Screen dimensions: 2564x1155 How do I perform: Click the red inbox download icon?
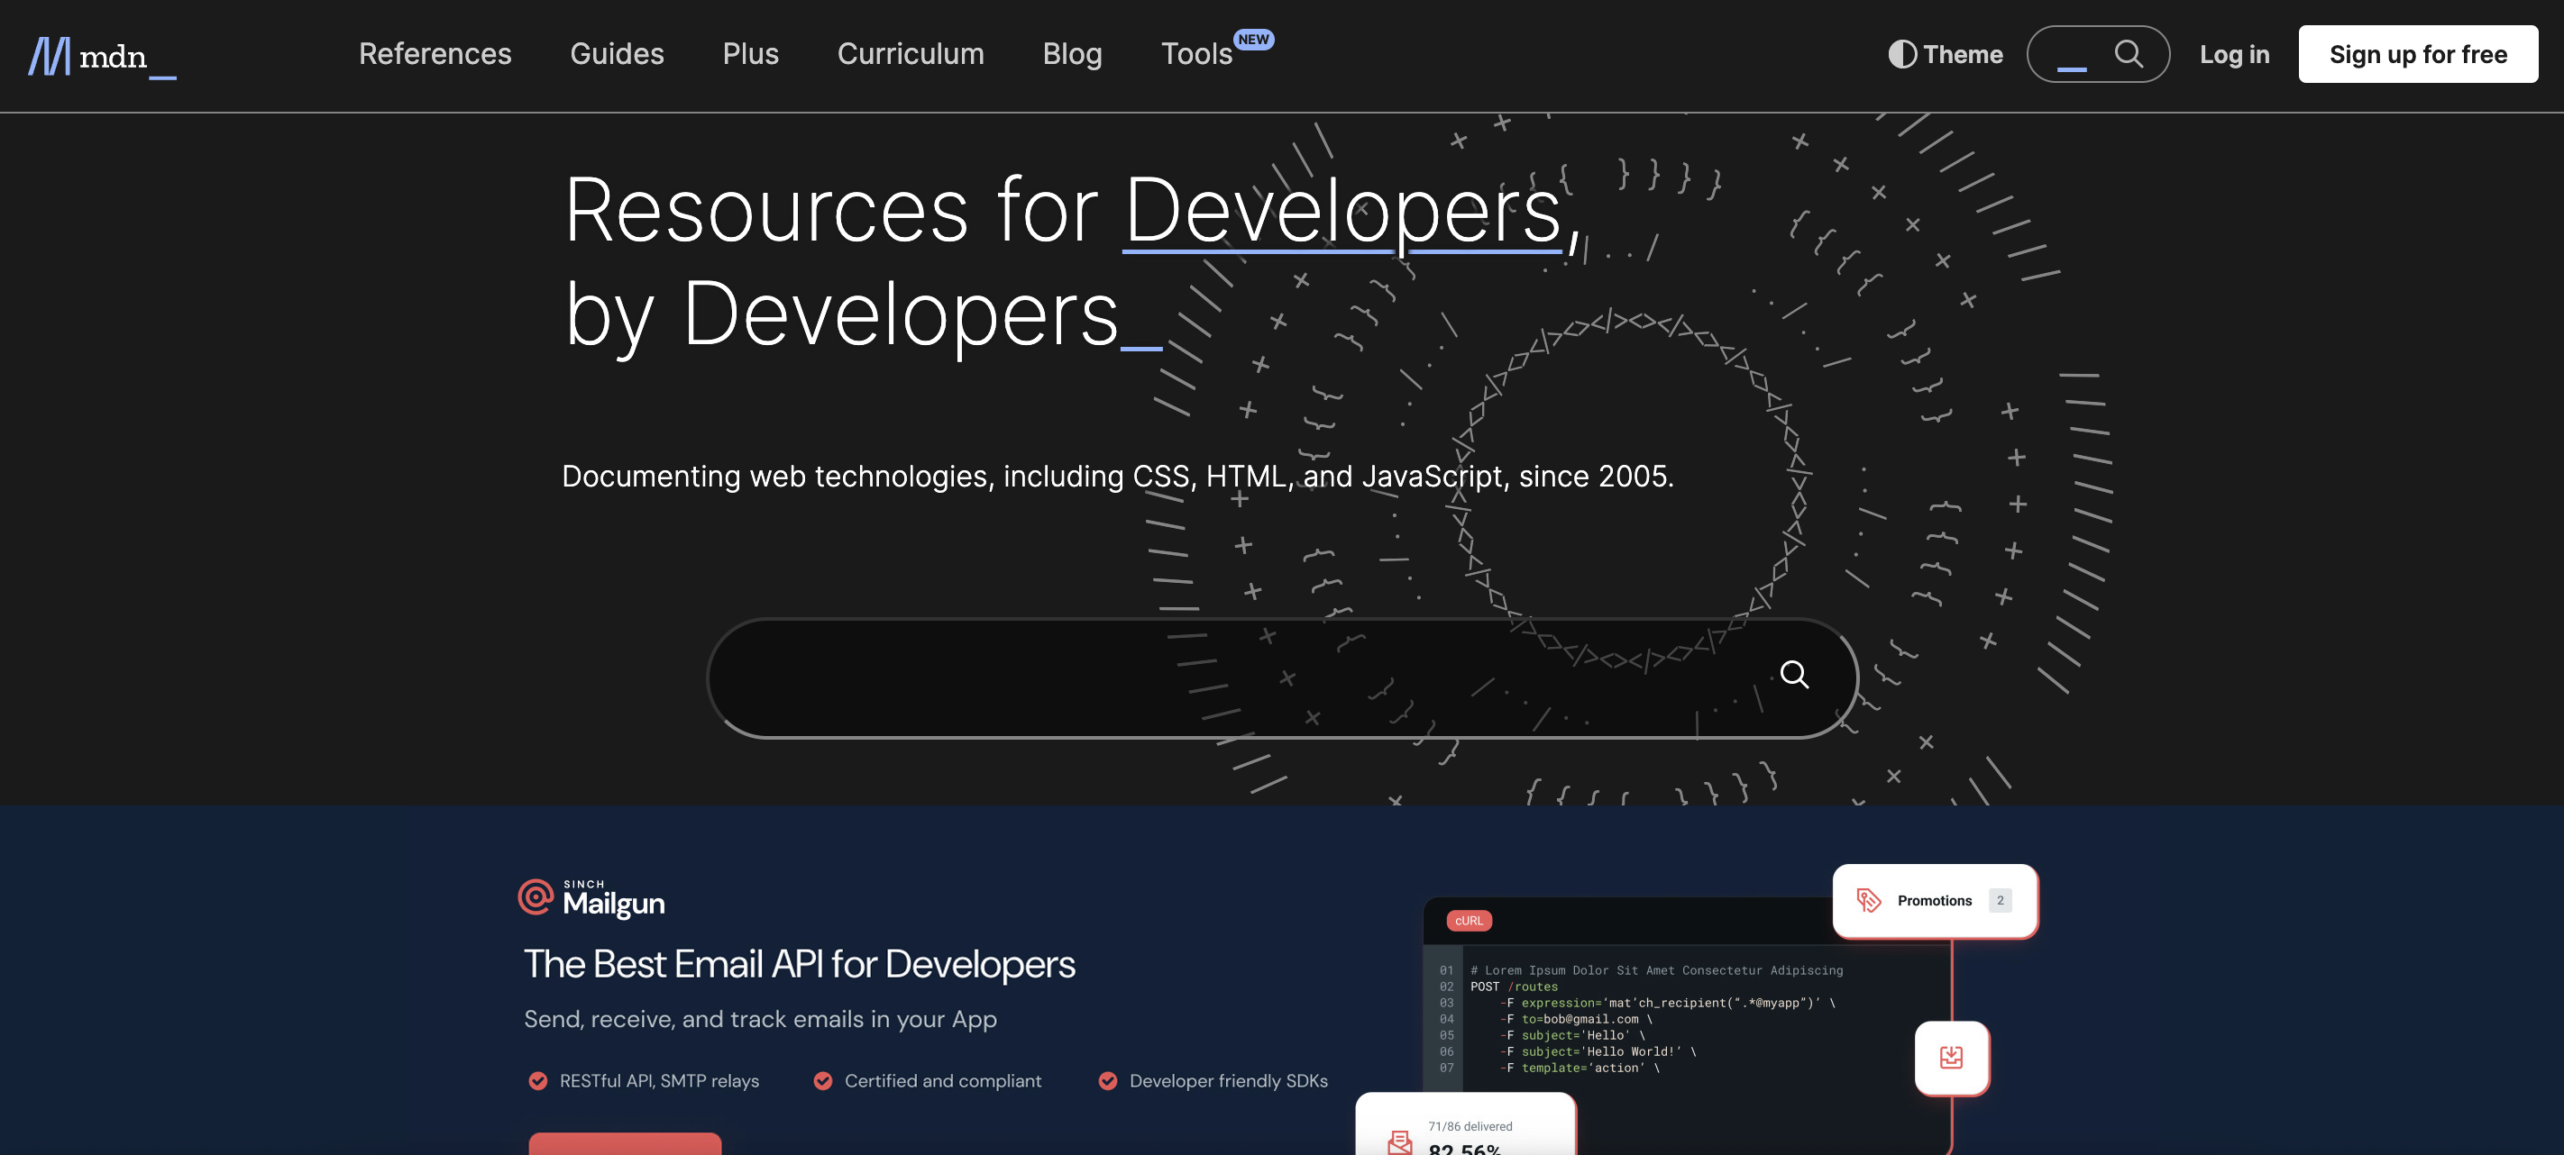1951,1058
